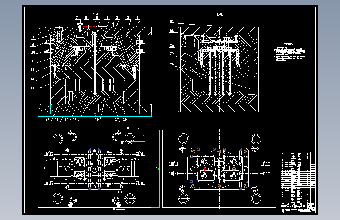Click callout number 21 below section A-A
Screen dimensions: 340x220
(125, 119)
